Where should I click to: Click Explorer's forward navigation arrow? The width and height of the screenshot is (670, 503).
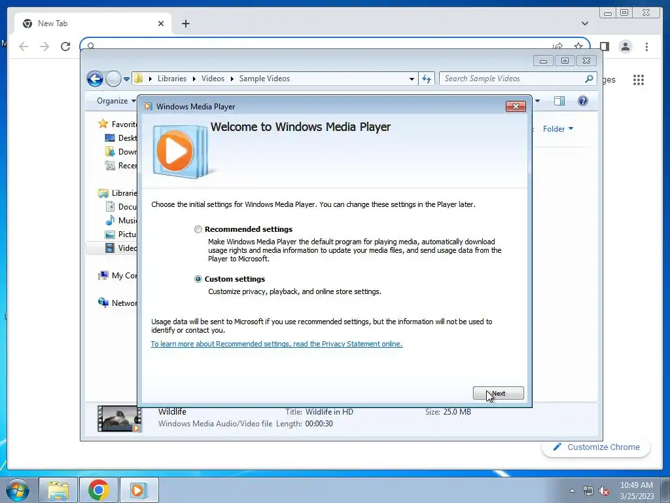[x=113, y=79]
